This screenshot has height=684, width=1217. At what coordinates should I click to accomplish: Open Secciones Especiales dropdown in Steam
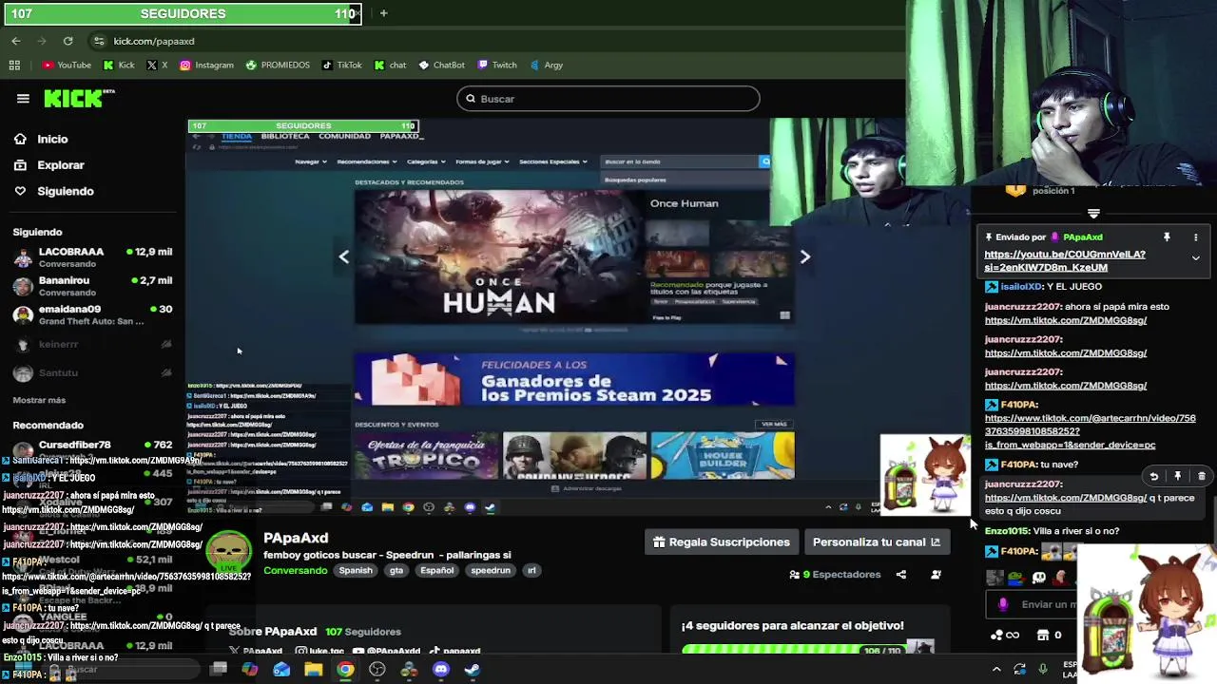click(x=553, y=161)
